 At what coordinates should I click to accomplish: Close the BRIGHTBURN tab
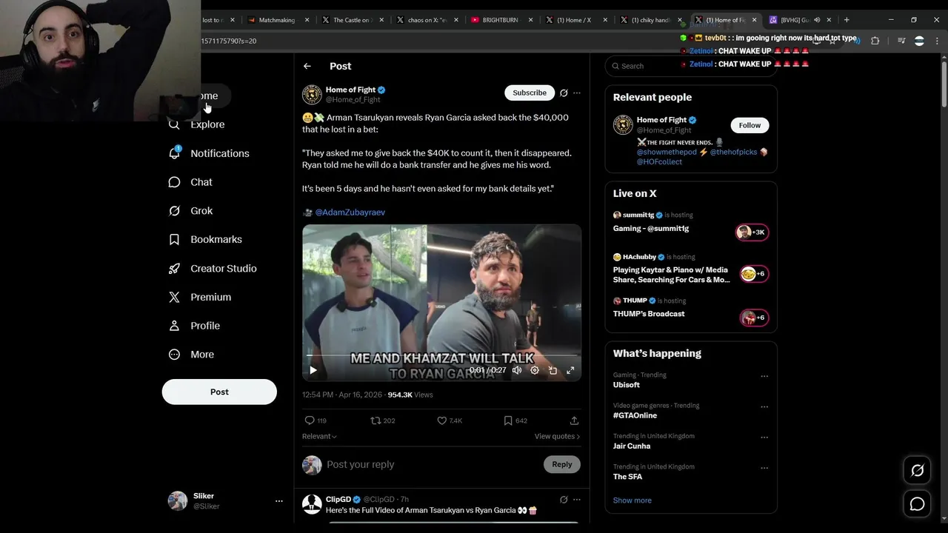(x=531, y=20)
